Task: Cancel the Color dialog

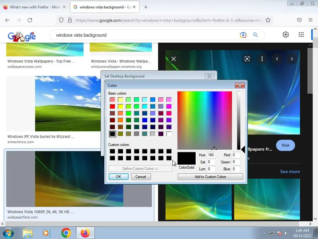Action: tap(141, 177)
